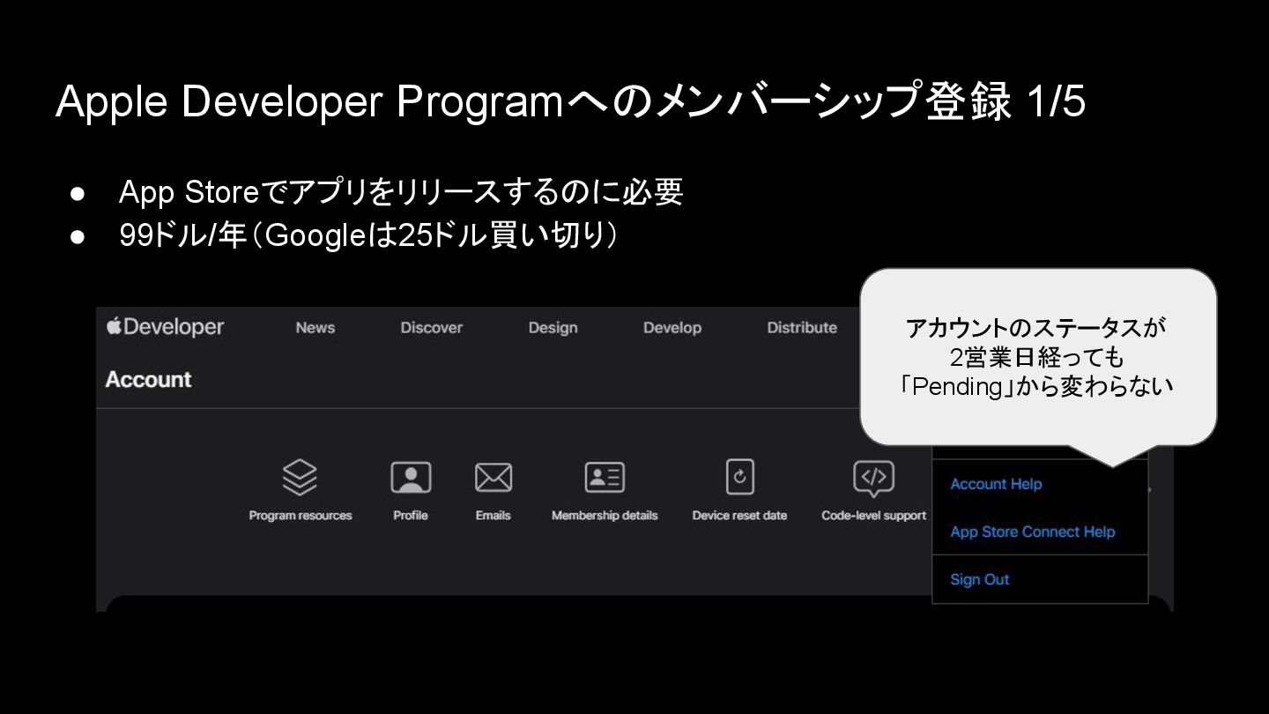Open the Develop menu item
Screen dimensions: 1269x714
672,328
